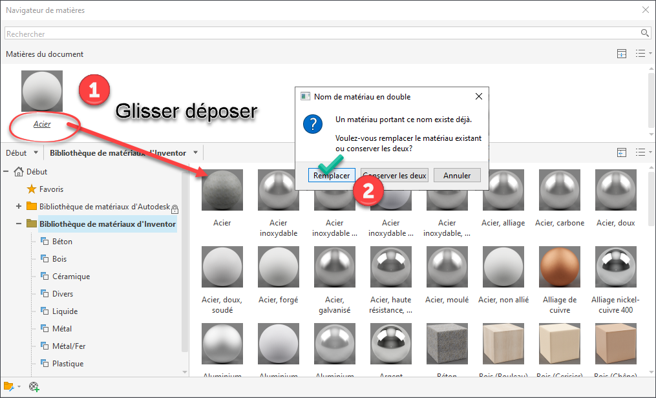Expand the Bibliothèque de matériaux d'Autodesk node
656x398 pixels.
point(18,207)
